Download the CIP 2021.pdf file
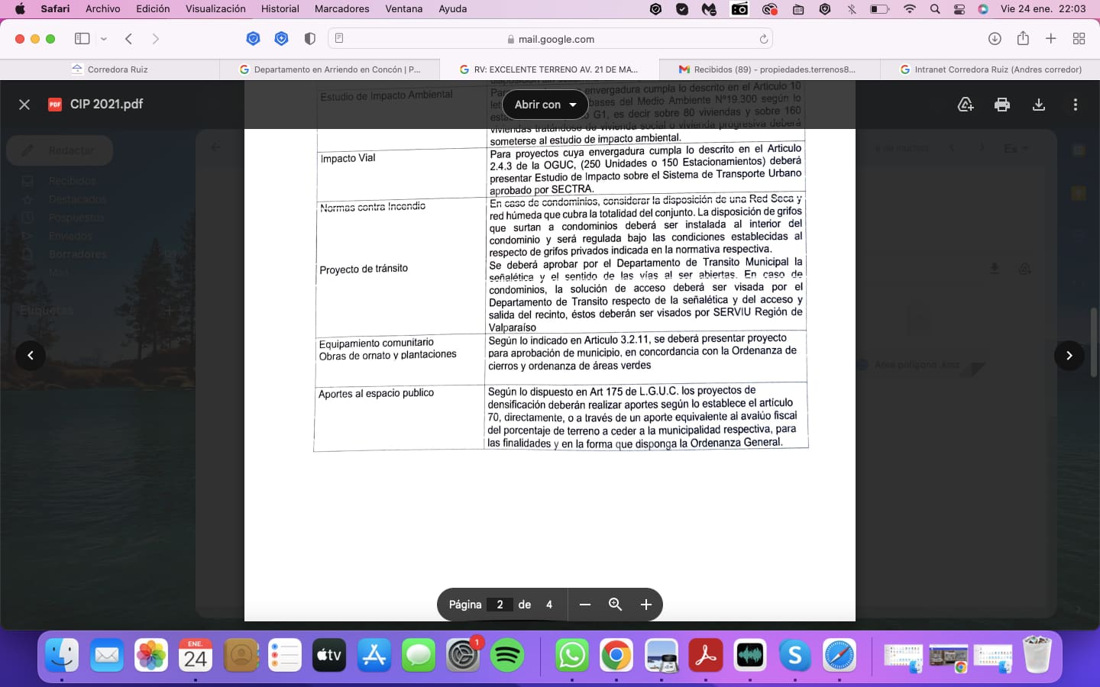 [1038, 105]
